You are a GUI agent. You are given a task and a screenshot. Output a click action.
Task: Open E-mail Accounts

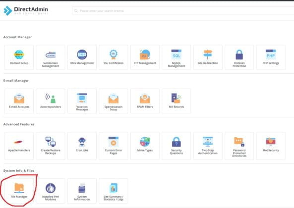pyautogui.click(x=19, y=101)
